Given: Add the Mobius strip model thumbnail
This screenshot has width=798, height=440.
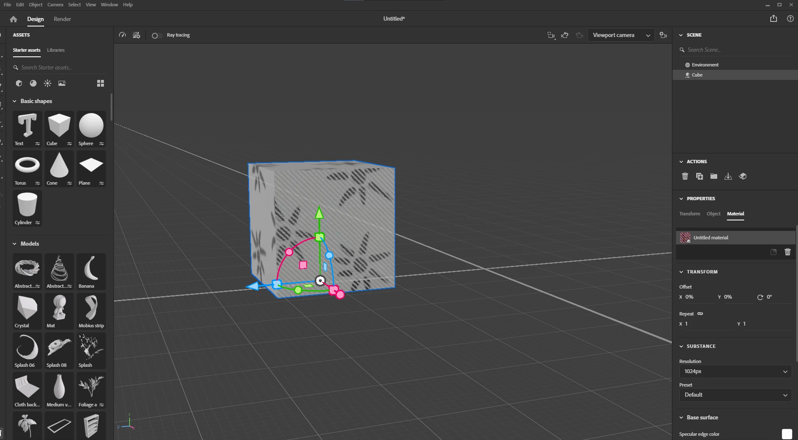Looking at the screenshot, I should (91, 311).
